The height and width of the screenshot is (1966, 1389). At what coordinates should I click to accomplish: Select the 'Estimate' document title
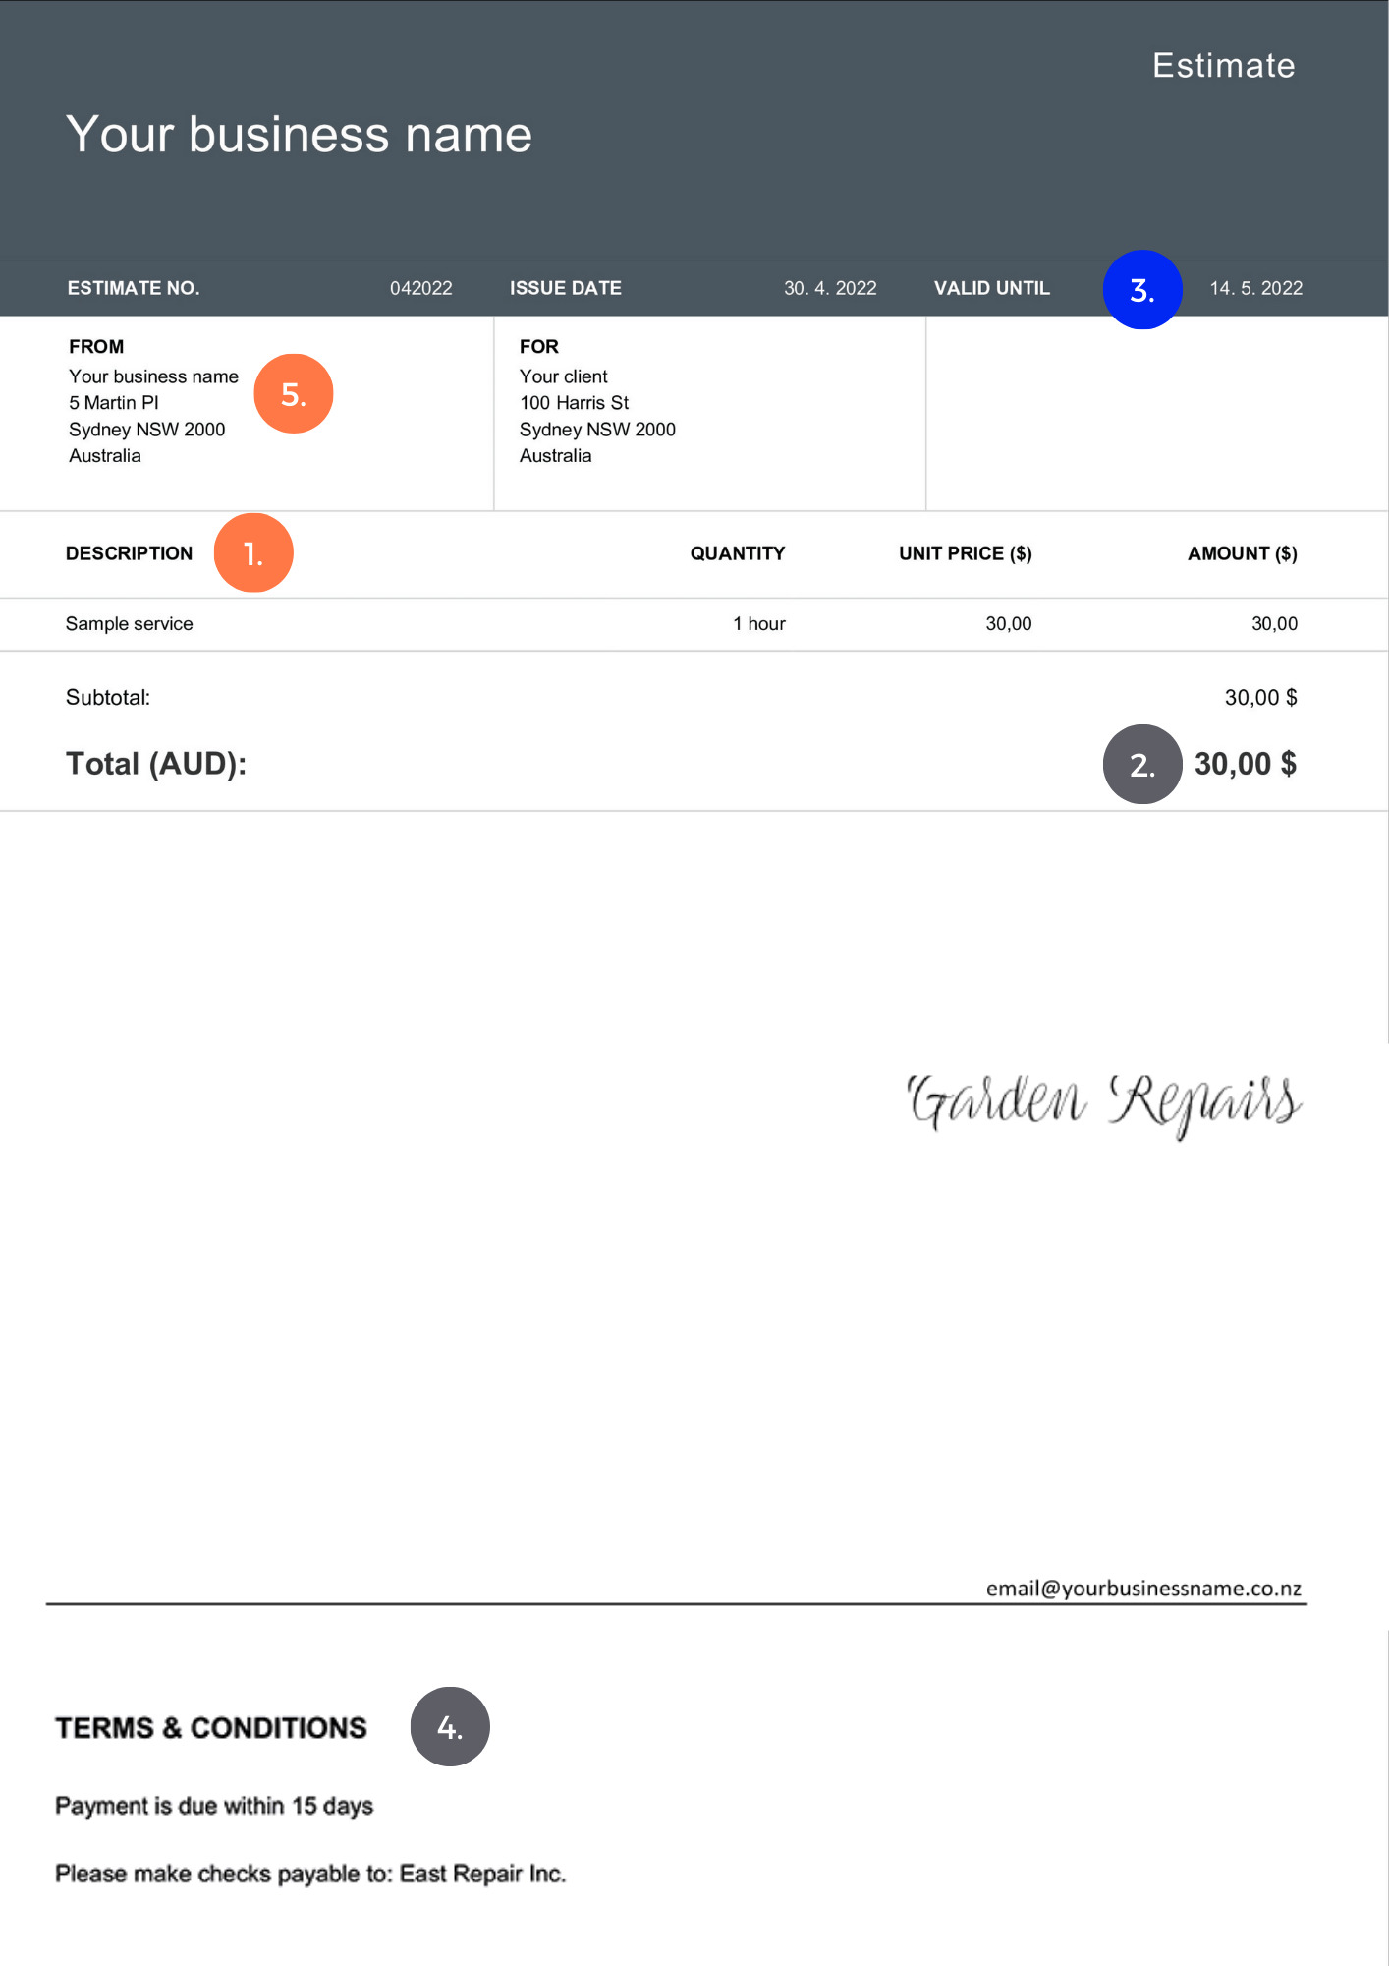[x=1223, y=66]
